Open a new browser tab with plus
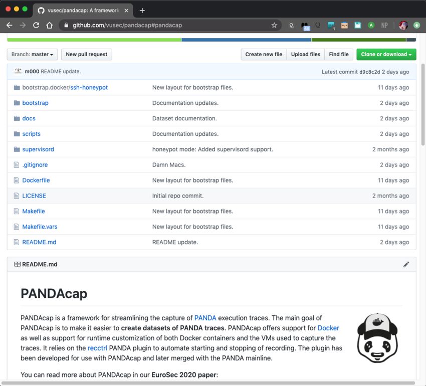Viewport: 426px width, 386px height. pyautogui.click(x=142, y=11)
